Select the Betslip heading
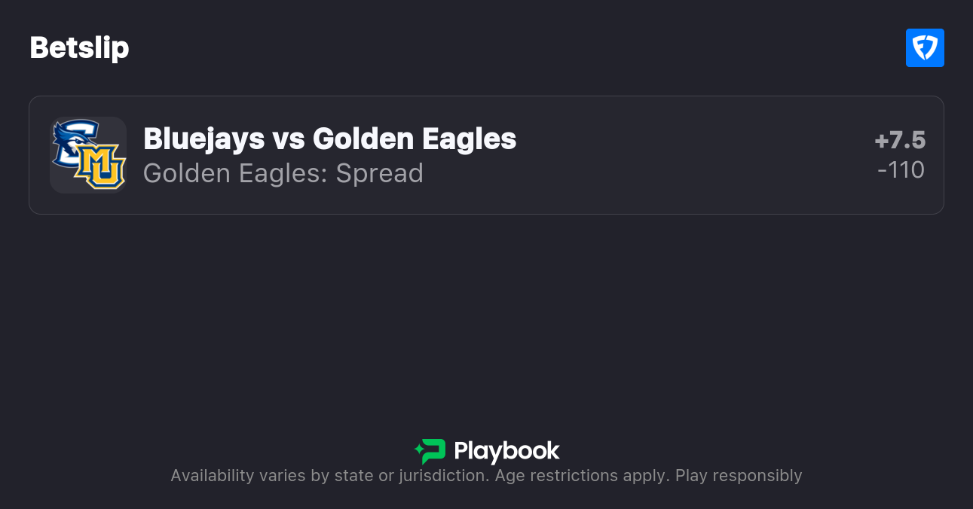The height and width of the screenshot is (509, 973). [79, 48]
